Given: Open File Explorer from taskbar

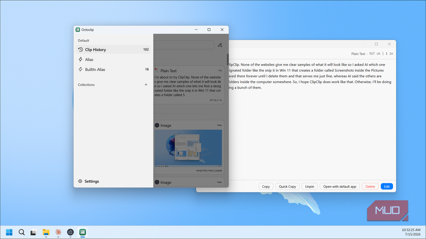Looking at the screenshot, I should (46, 232).
